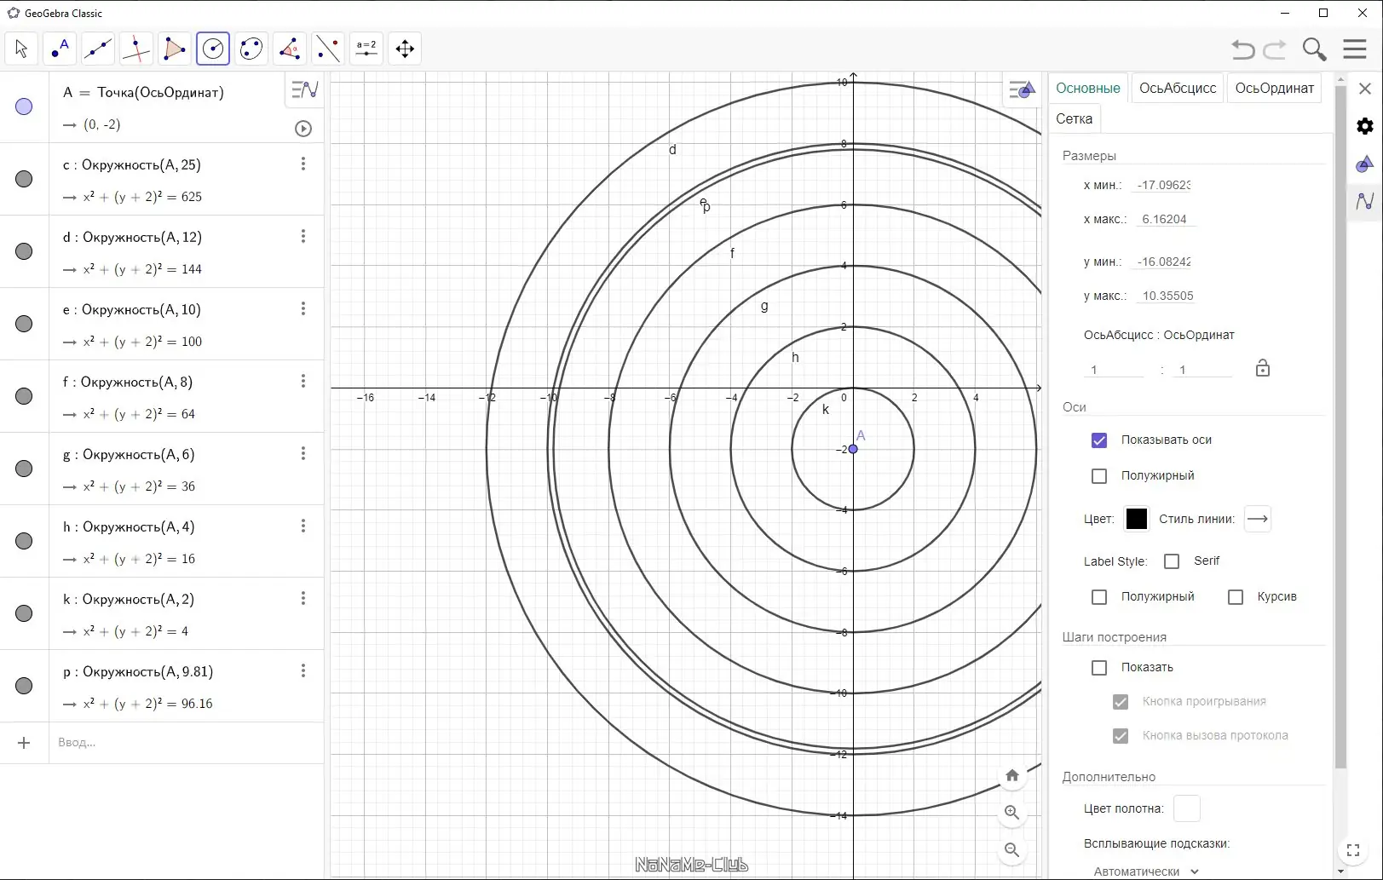Activate the Move Graphics View tool
The height and width of the screenshot is (880, 1383).
click(x=405, y=49)
